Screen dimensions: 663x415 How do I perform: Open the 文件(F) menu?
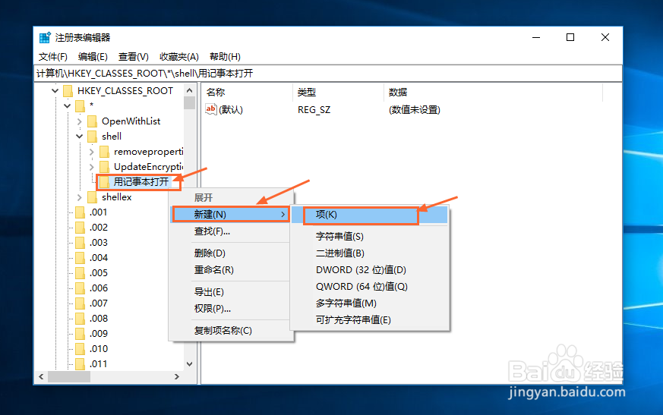[x=53, y=57]
